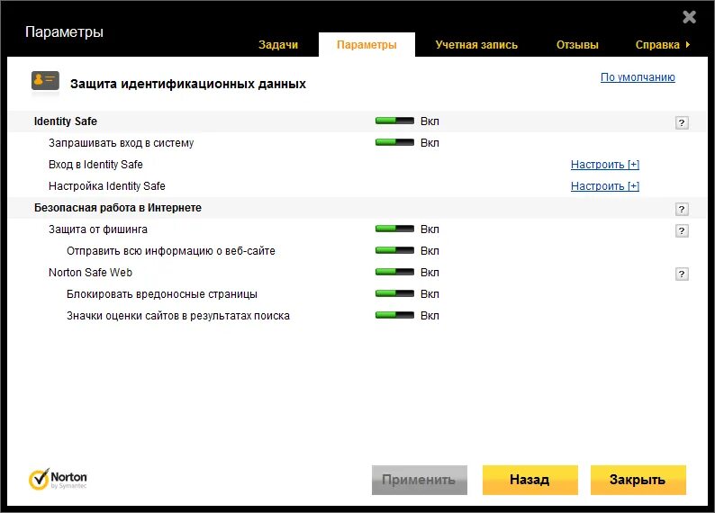Toggle Запрашивать вход в систему switch
The width and height of the screenshot is (715, 513).
click(x=394, y=142)
